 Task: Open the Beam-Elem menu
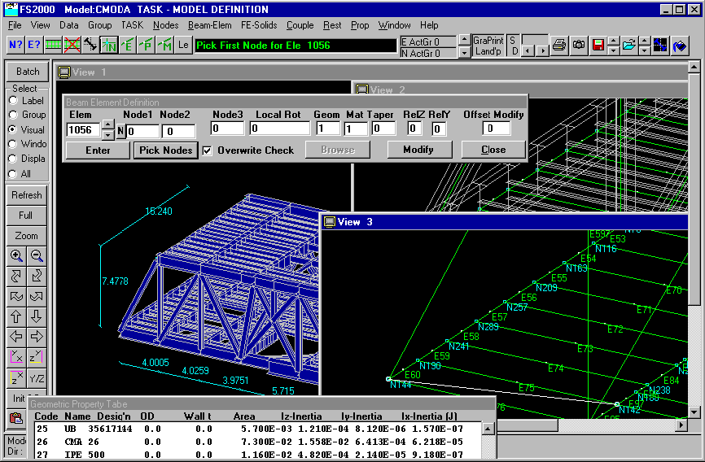(209, 25)
